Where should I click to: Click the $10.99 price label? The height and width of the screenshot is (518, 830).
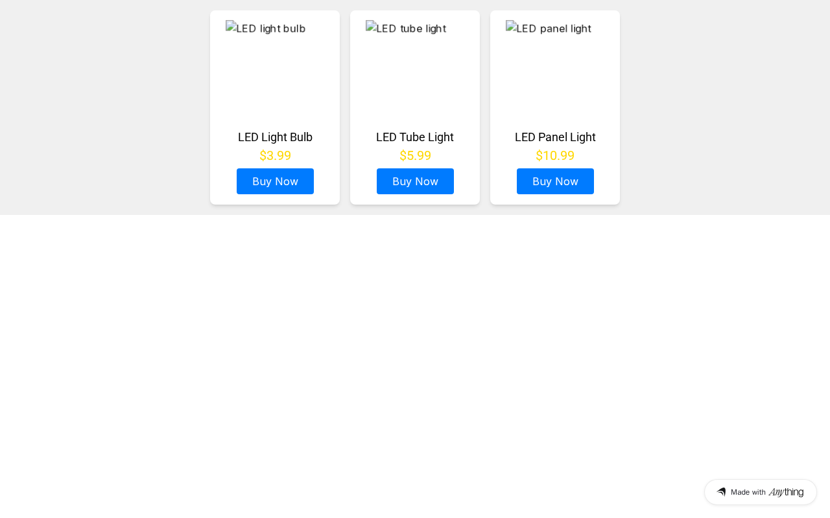pyautogui.click(x=555, y=156)
